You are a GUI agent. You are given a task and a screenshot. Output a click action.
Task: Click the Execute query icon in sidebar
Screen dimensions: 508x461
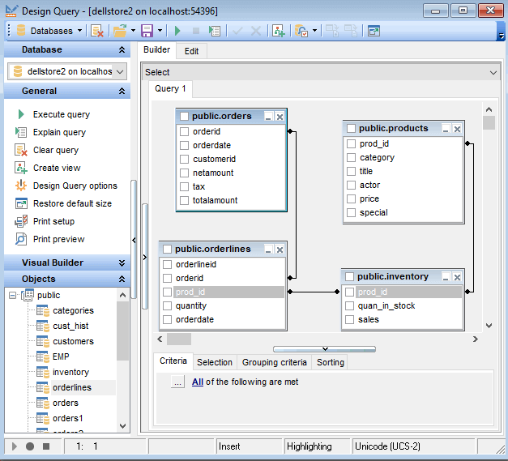pyautogui.click(x=21, y=114)
